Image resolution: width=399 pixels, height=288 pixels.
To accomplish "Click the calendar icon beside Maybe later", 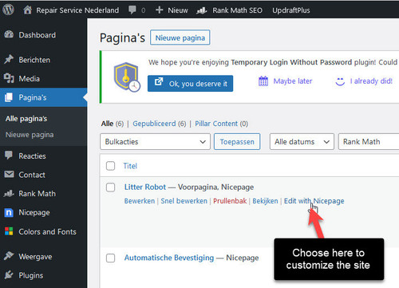I will (x=263, y=81).
